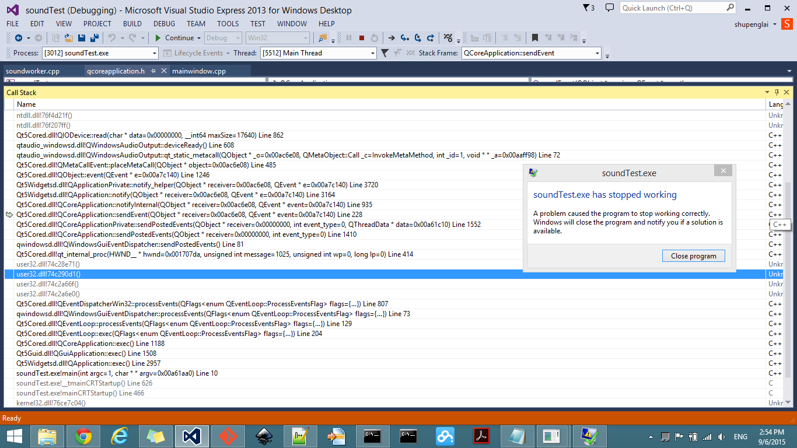Screen dimensions: 797x448
Task: Toggle pin on the qcoreapplication.h tab
Action: [153, 71]
